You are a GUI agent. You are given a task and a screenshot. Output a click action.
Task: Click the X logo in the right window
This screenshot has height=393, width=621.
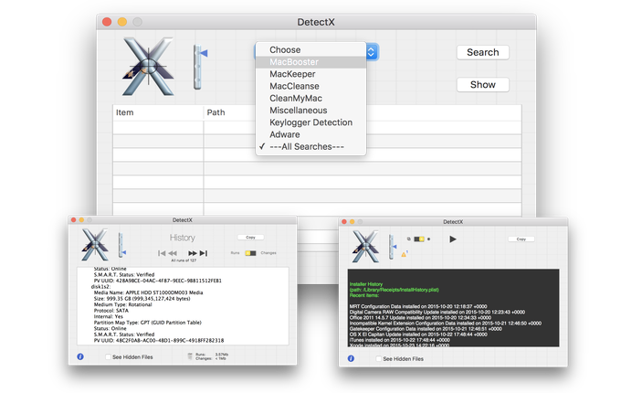[365, 247]
